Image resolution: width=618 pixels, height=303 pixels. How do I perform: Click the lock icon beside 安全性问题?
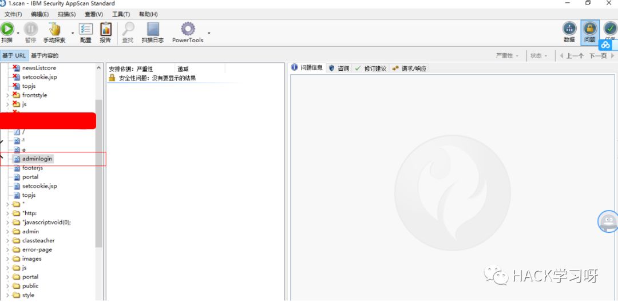tap(112, 78)
